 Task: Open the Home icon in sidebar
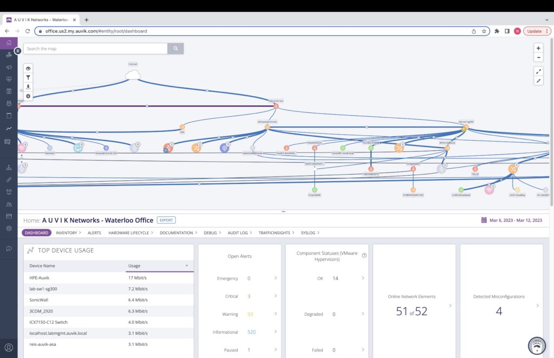tap(9, 43)
